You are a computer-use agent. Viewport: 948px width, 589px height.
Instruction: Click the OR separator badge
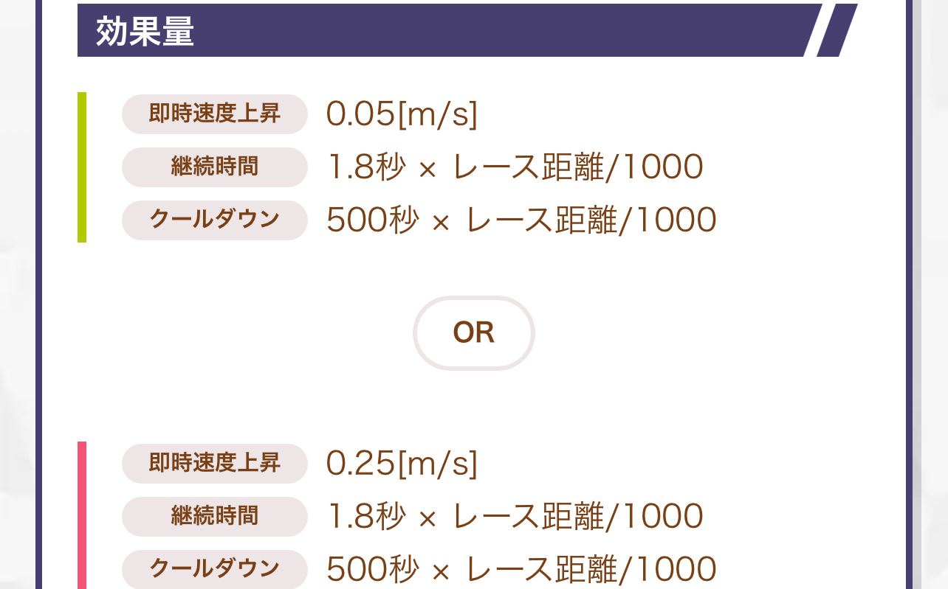[x=473, y=333]
